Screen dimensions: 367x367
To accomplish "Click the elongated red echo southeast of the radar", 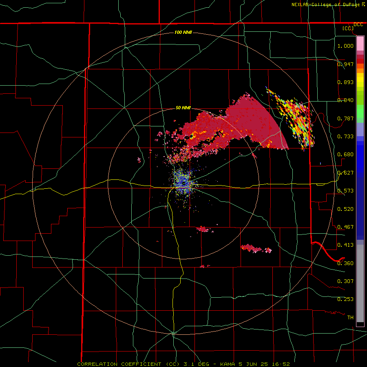I will [x=256, y=249].
